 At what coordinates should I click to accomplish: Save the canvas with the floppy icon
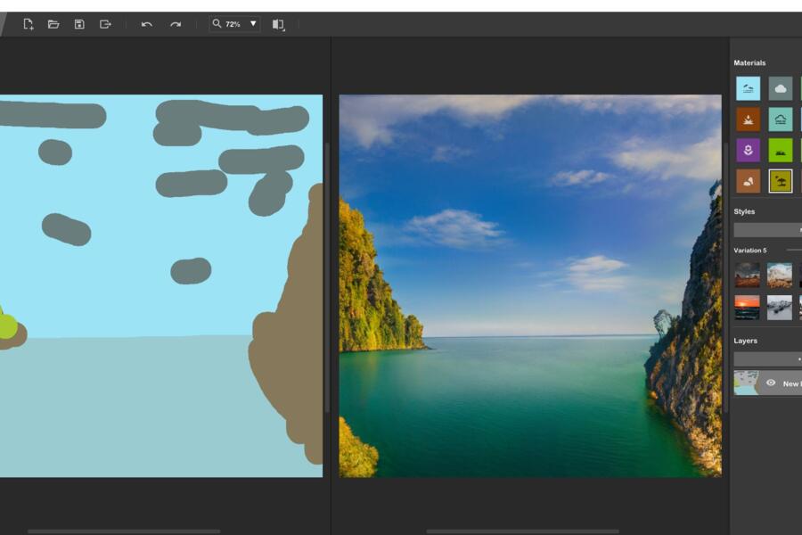(79, 24)
